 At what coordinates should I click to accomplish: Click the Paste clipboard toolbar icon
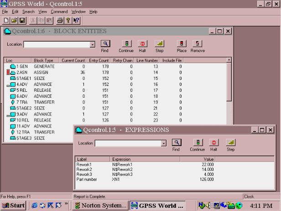coord(49,21)
